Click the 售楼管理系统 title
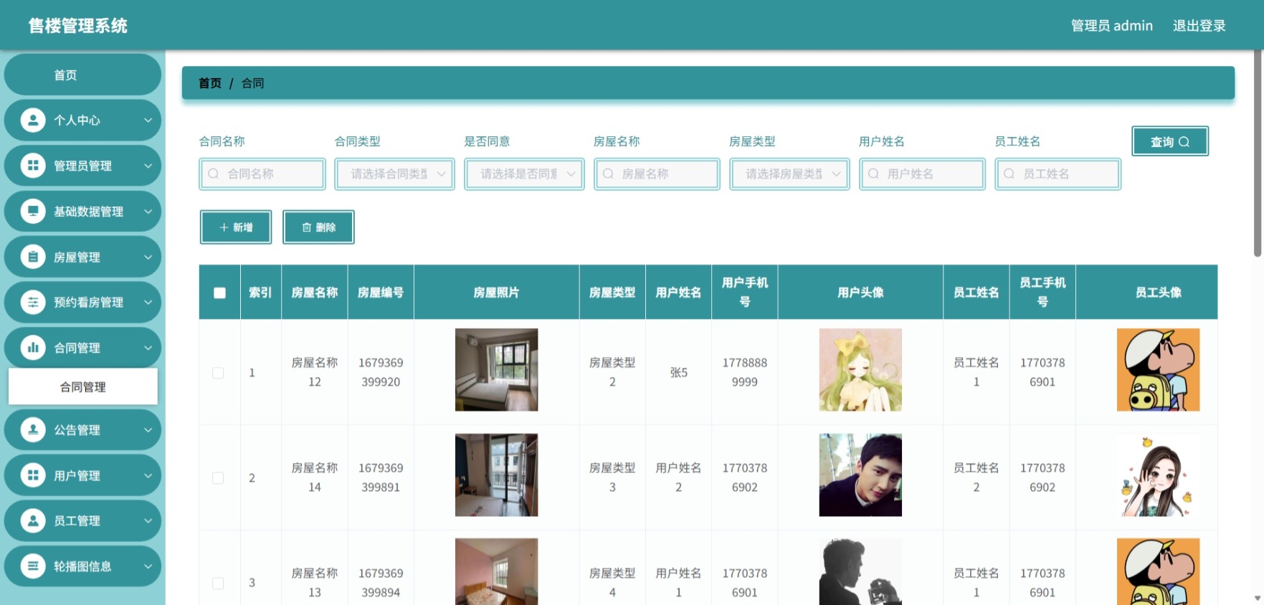This screenshot has width=1264, height=605. point(77,26)
